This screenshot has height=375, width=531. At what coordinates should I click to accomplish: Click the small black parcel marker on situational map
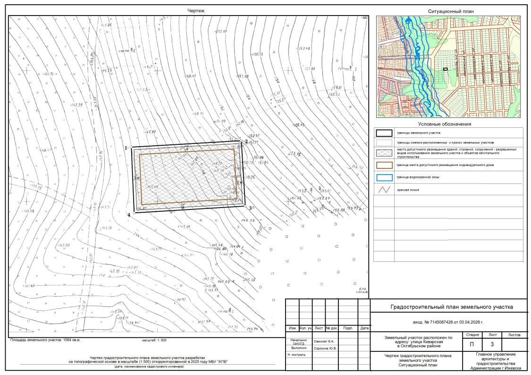pyautogui.click(x=445, y=69)
